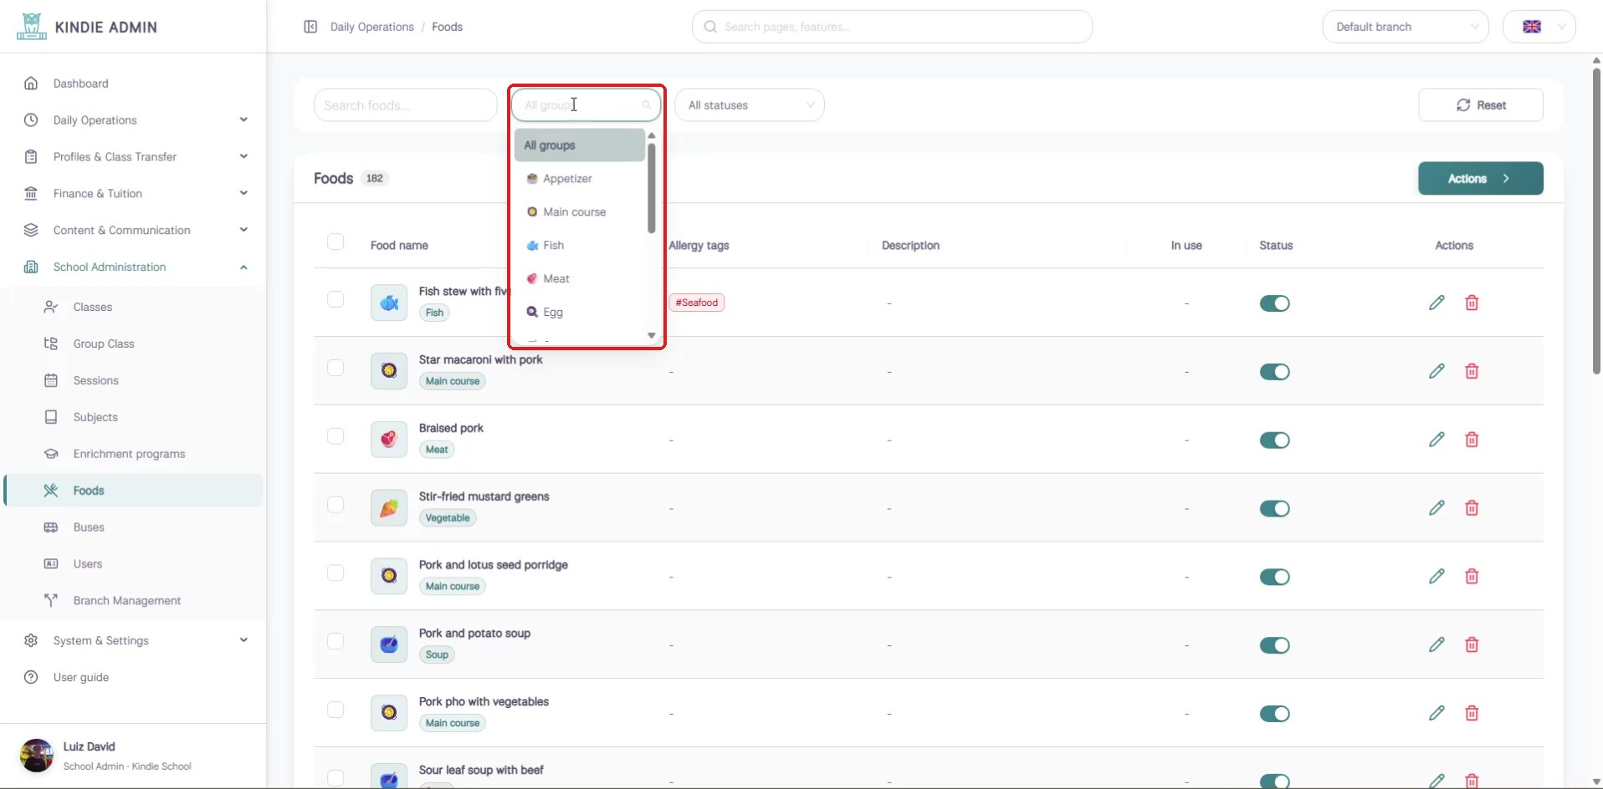The image size is (1603, 789).
Task: Edit the Pork and lotus seed porridge entry
Action: (1437, 577)
